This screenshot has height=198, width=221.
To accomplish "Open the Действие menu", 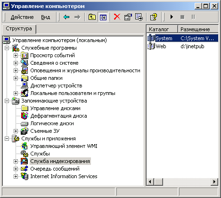I will tap(22, 17).
